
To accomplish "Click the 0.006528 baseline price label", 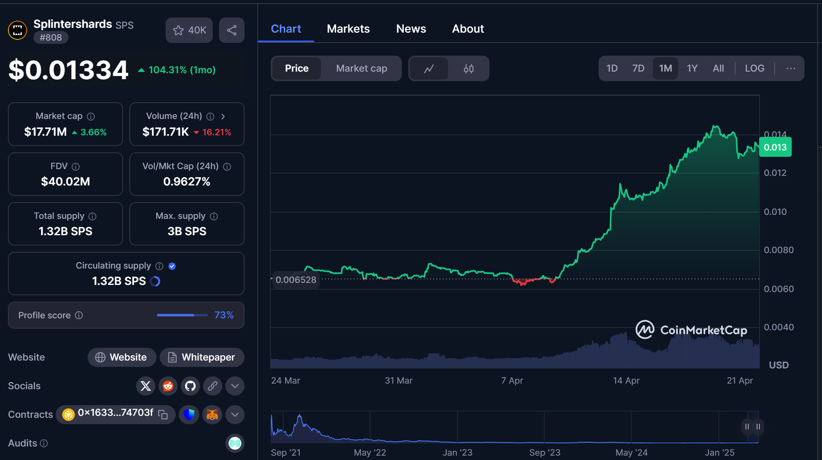I will (x=296, y=280).
